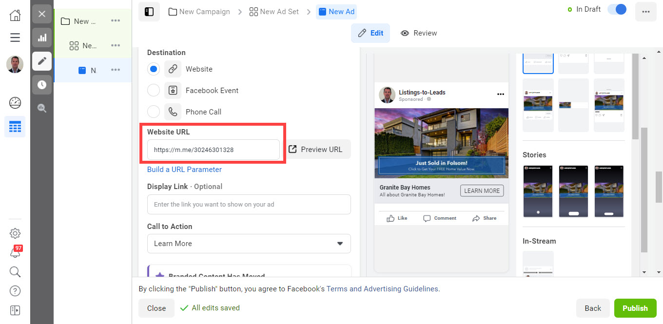Screen dimensions: 663x324
Task: Click the Build a URL Parameter link
Action: pos(184,170)
